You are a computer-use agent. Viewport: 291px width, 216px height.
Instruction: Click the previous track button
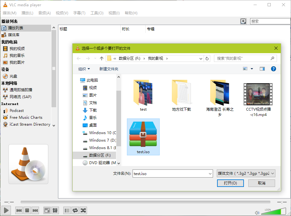pos(19,210)
